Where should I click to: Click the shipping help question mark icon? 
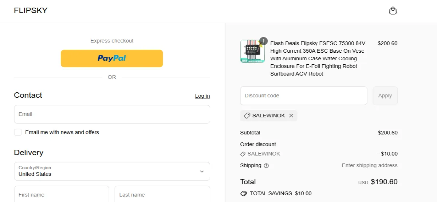pos(266,166)
